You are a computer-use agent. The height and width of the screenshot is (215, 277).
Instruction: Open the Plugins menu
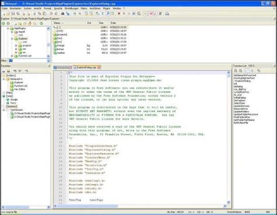point(106,9)
